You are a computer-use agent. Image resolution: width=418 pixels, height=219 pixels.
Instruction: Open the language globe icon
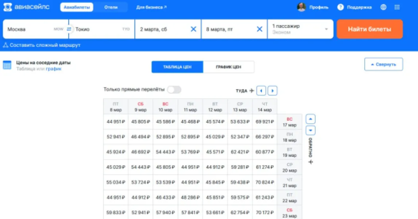tap(383, 7)
